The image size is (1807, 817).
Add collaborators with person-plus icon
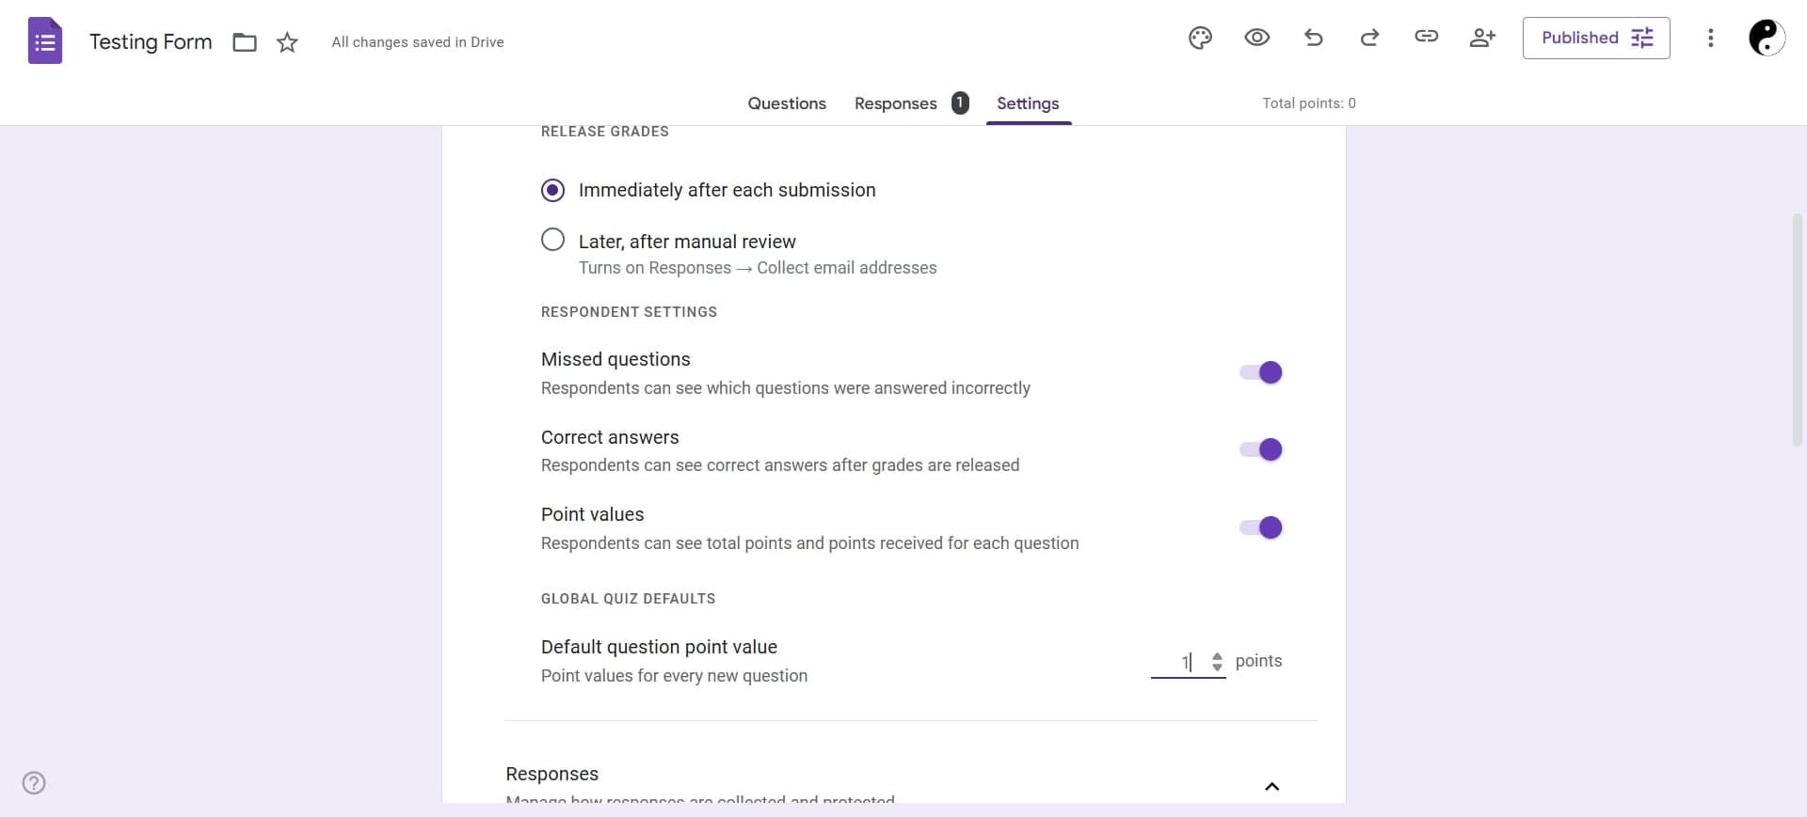pos(1482,39)
